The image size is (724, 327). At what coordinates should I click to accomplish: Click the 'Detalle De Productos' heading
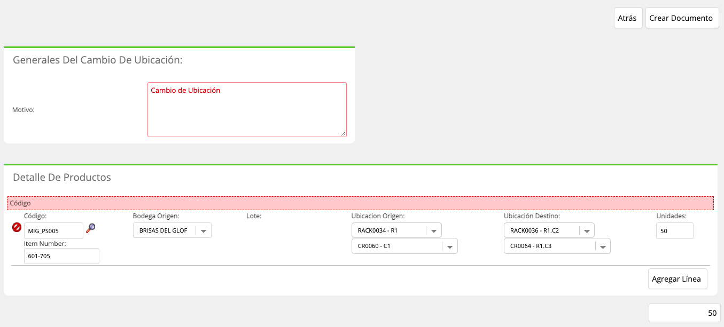tap(62, 177)
